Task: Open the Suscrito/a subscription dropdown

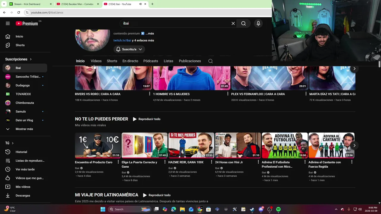Action: 129,49
